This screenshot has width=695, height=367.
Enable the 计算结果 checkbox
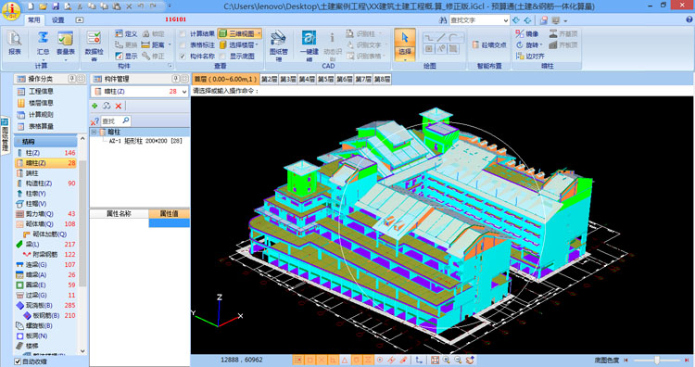183,33
